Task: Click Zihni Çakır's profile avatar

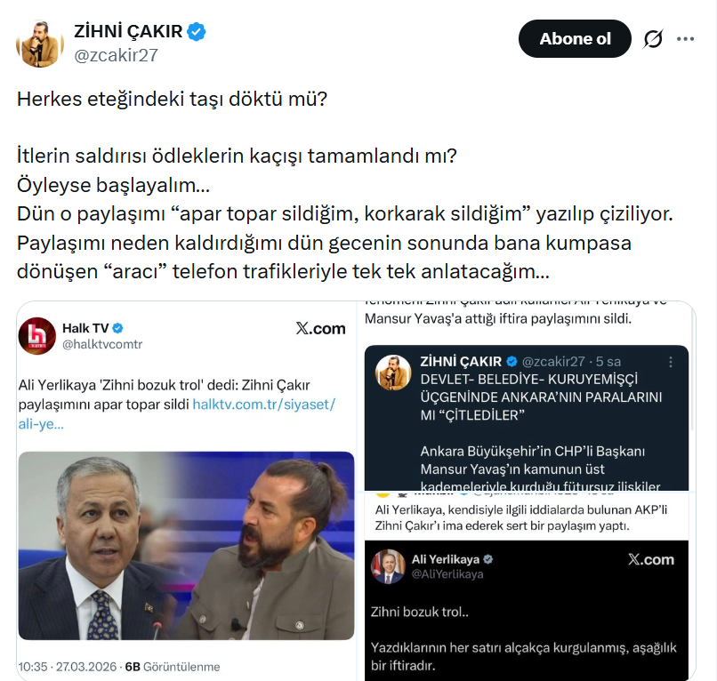Action: pyautogui.click(x=40, y=44)
